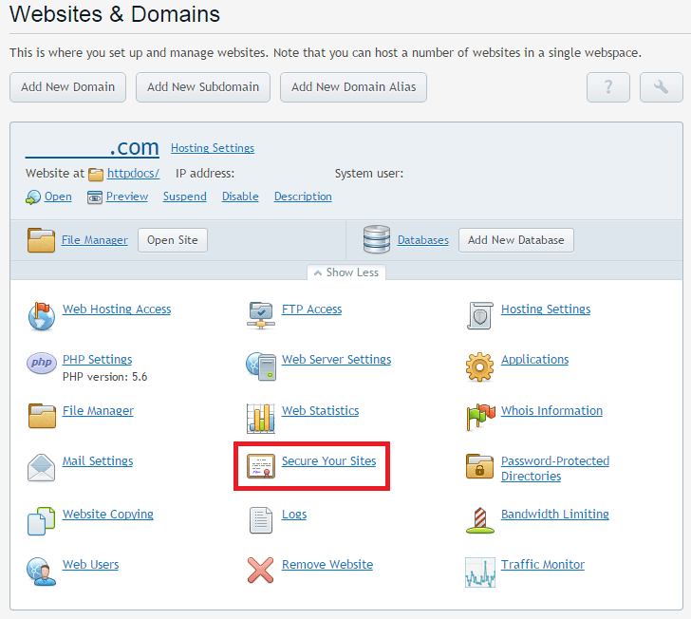Click the FTP Access icon
This screenshot has width=691, height=619.
click(261, 314)
